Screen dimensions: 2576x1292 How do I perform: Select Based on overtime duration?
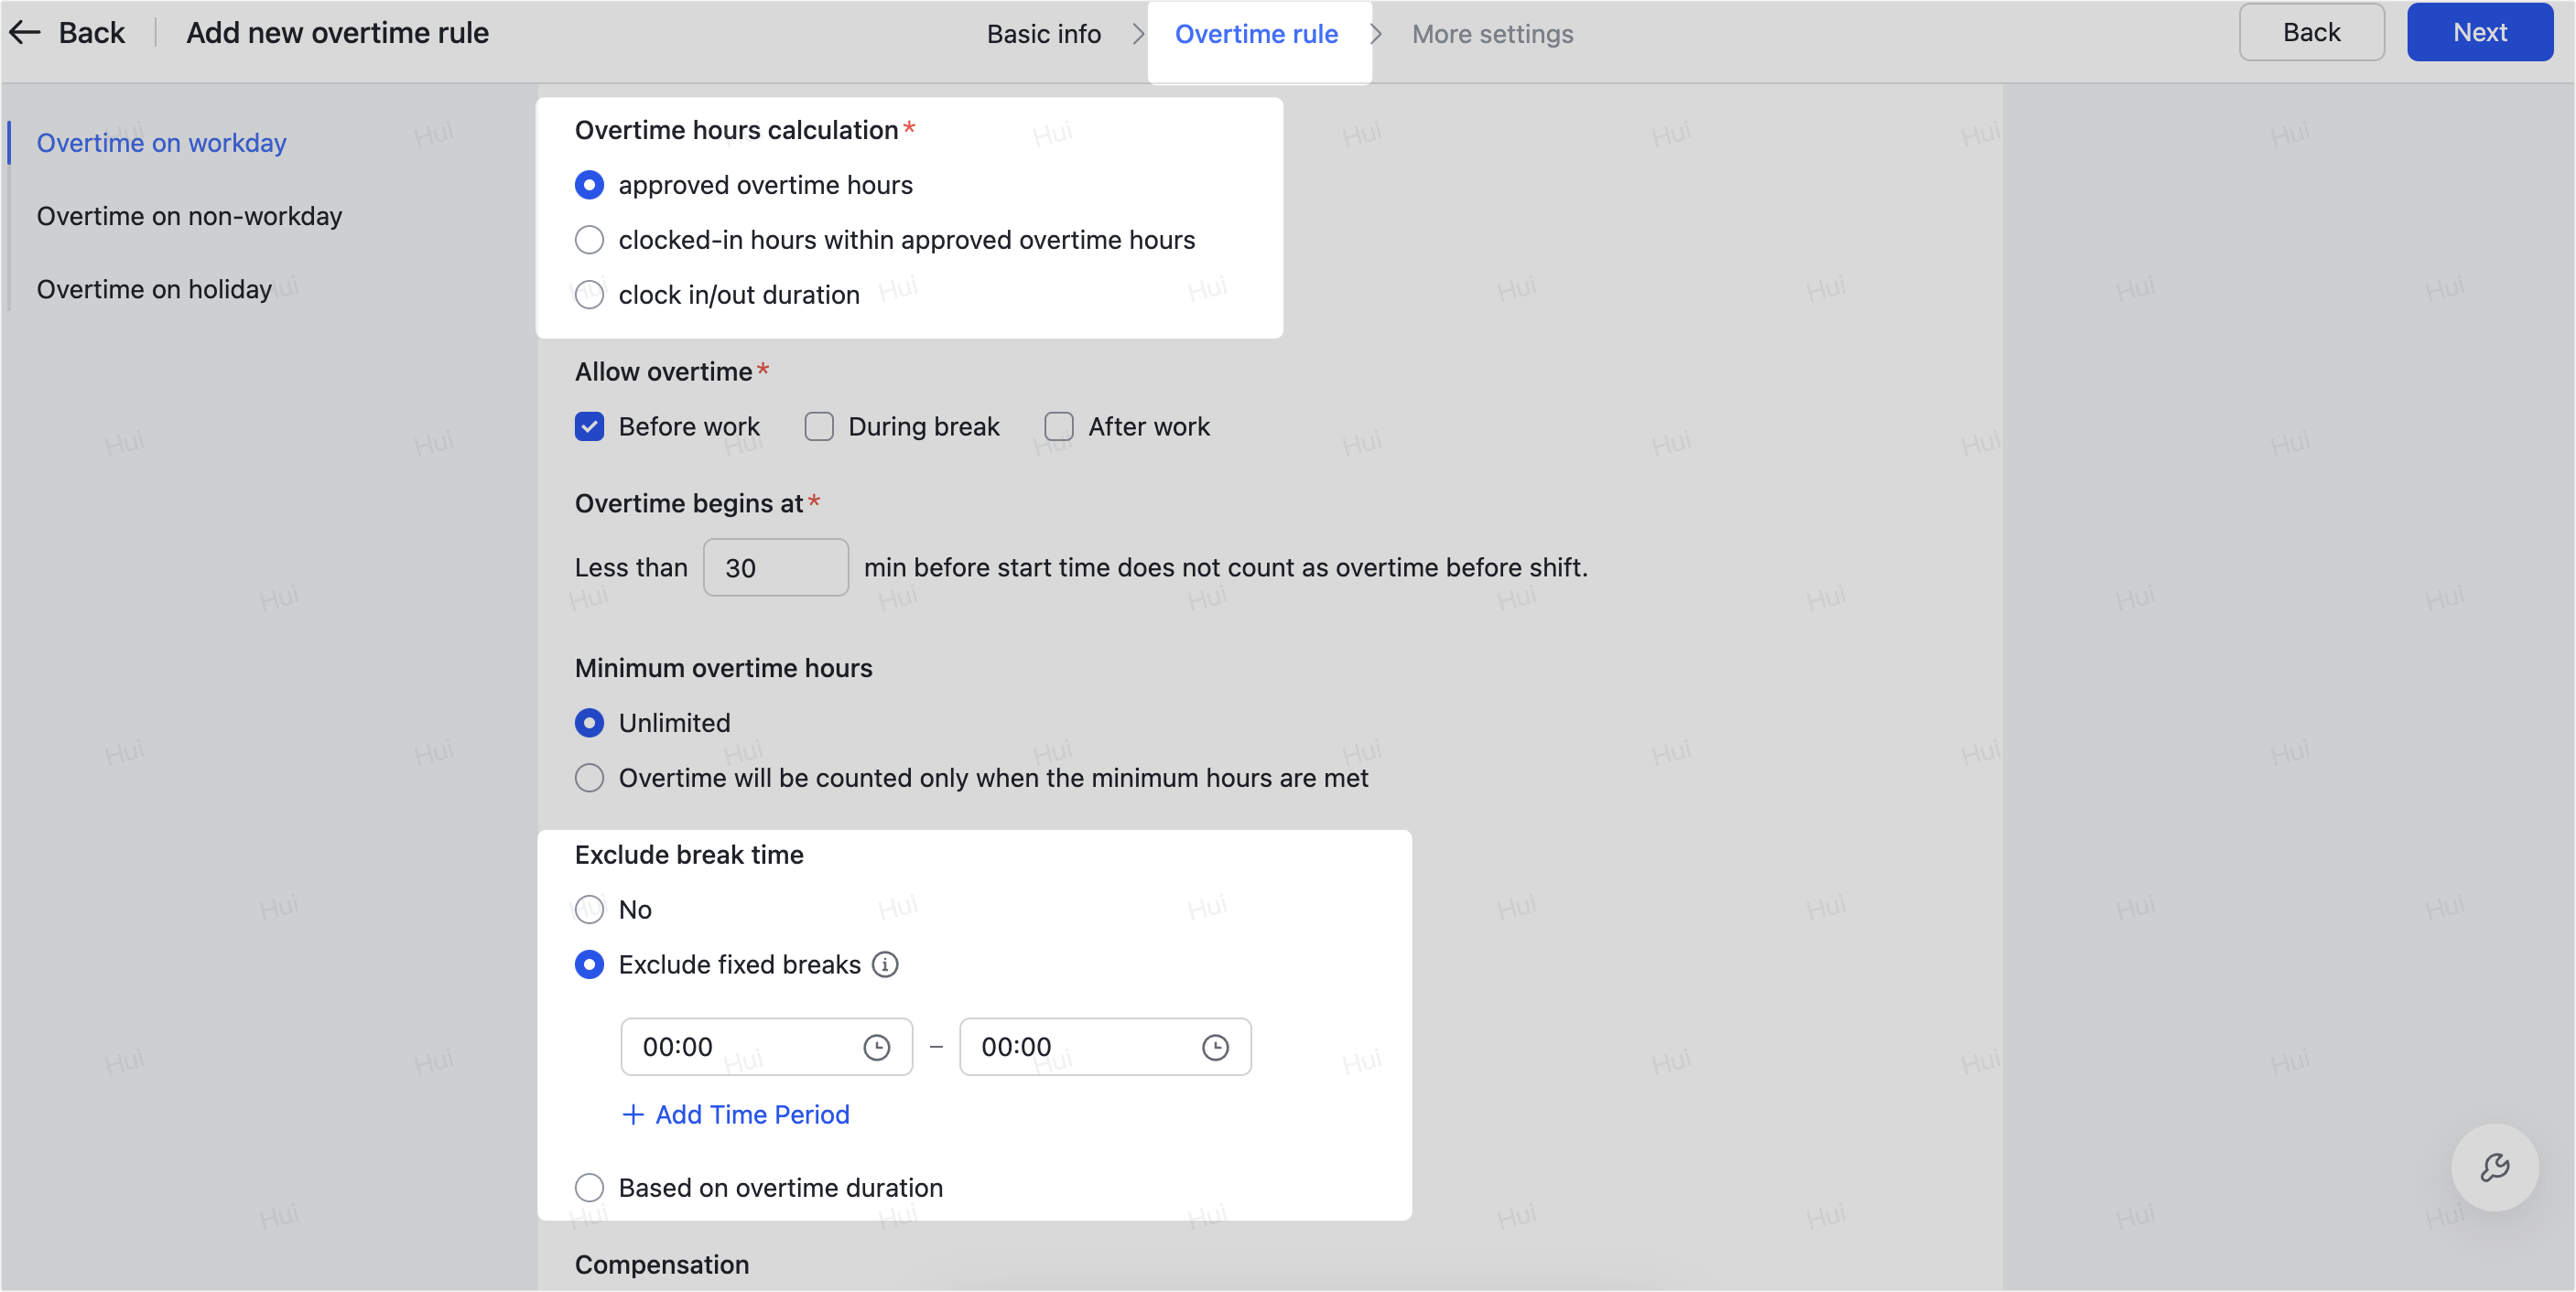coord(590,1187)
